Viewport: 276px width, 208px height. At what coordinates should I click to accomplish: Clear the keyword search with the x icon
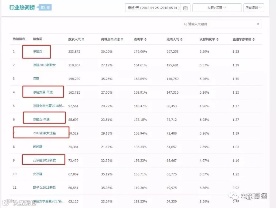click(258, 24)
